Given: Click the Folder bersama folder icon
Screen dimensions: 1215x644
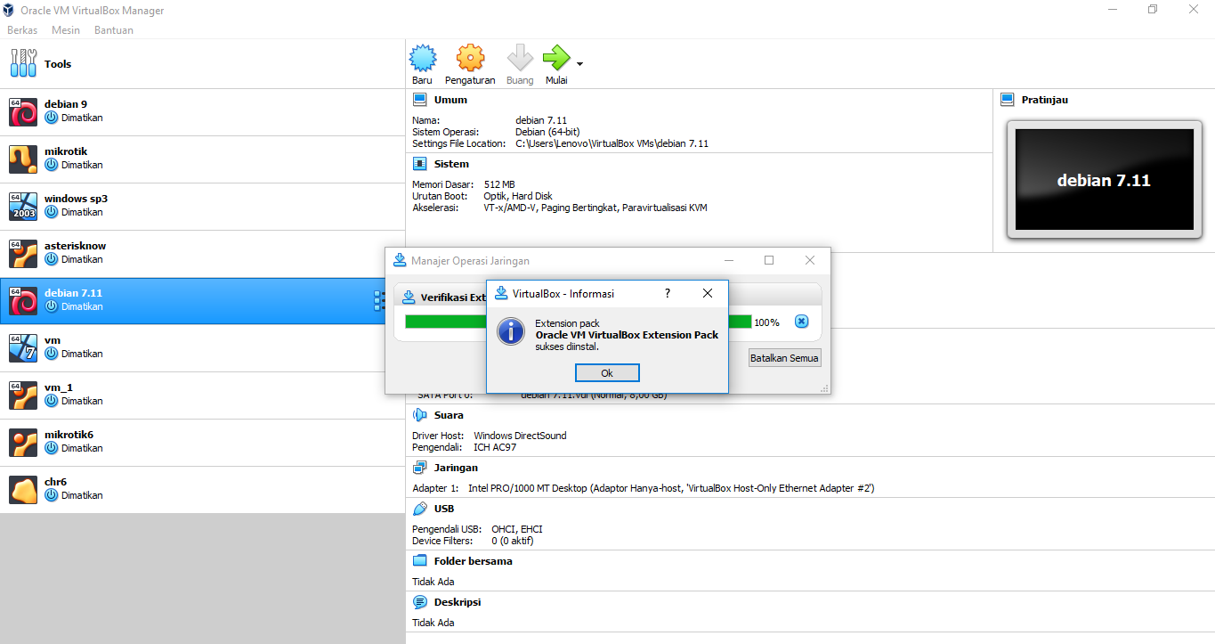Looking at the screenshot, I should point(420,561).
